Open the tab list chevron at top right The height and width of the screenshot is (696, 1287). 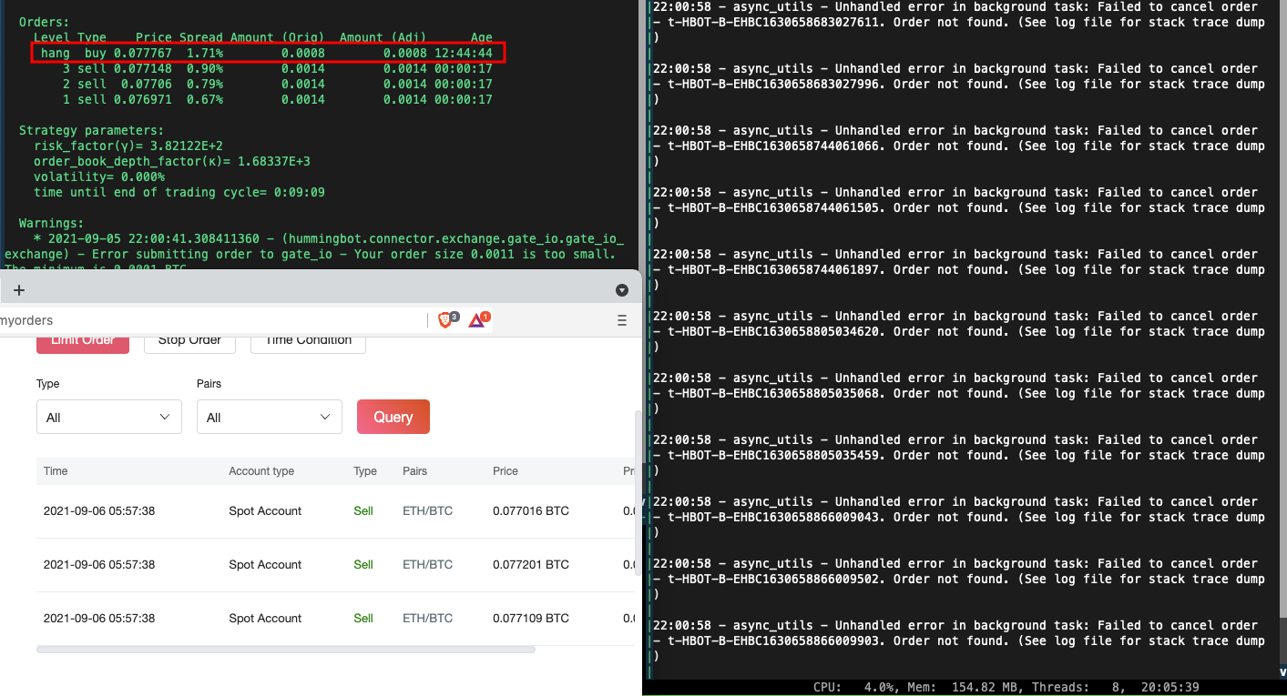pyautogui.click(x=621, y=289)
